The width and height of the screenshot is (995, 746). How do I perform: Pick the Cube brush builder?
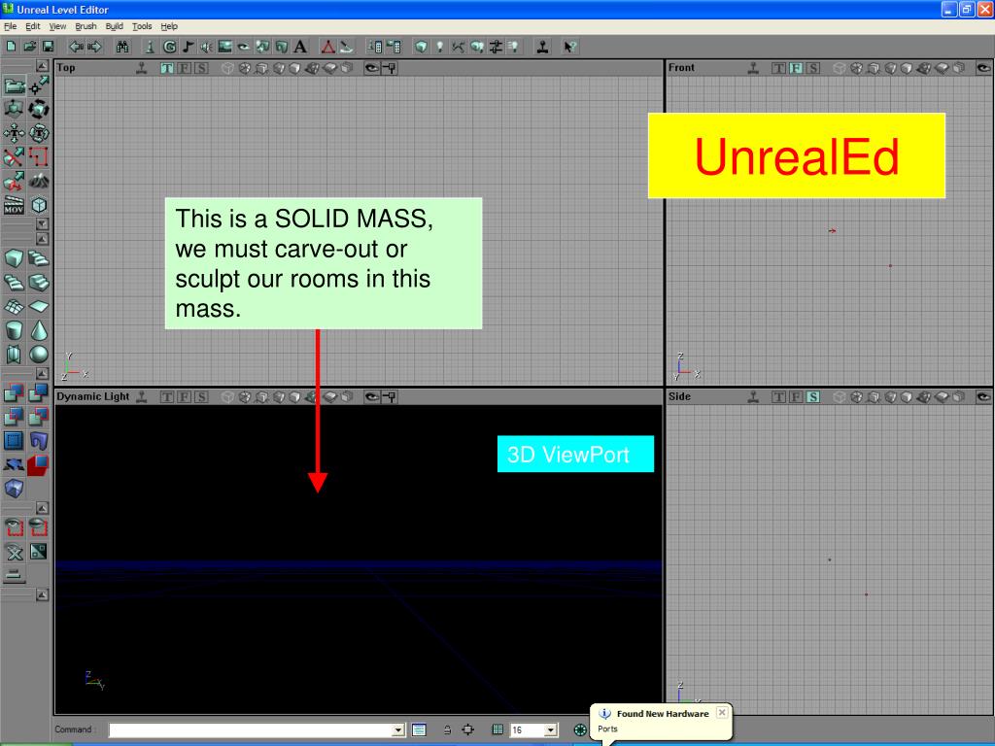click(14, 258)
